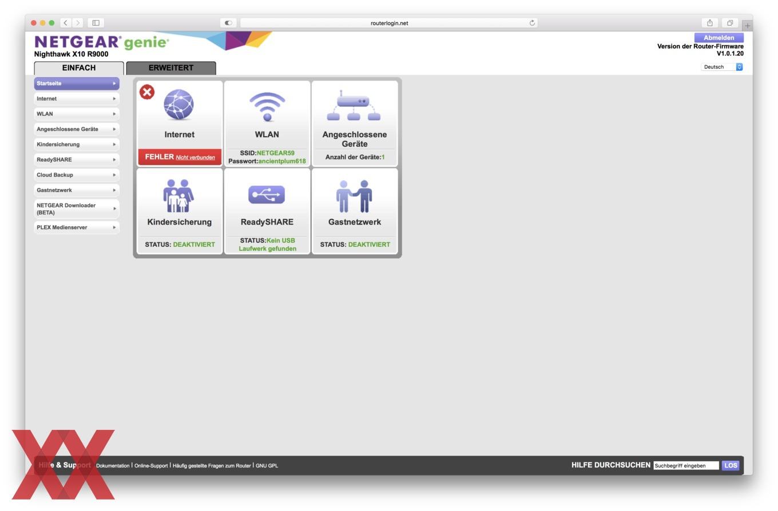Click the firmware version V1.0.1.20

730,54
